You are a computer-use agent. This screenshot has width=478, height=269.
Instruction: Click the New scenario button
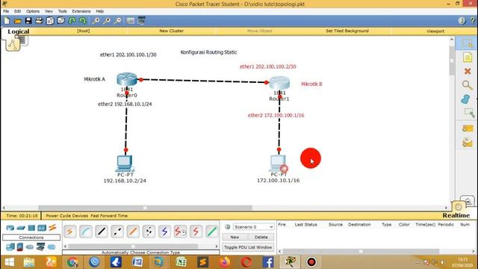(x=235, y=237)
